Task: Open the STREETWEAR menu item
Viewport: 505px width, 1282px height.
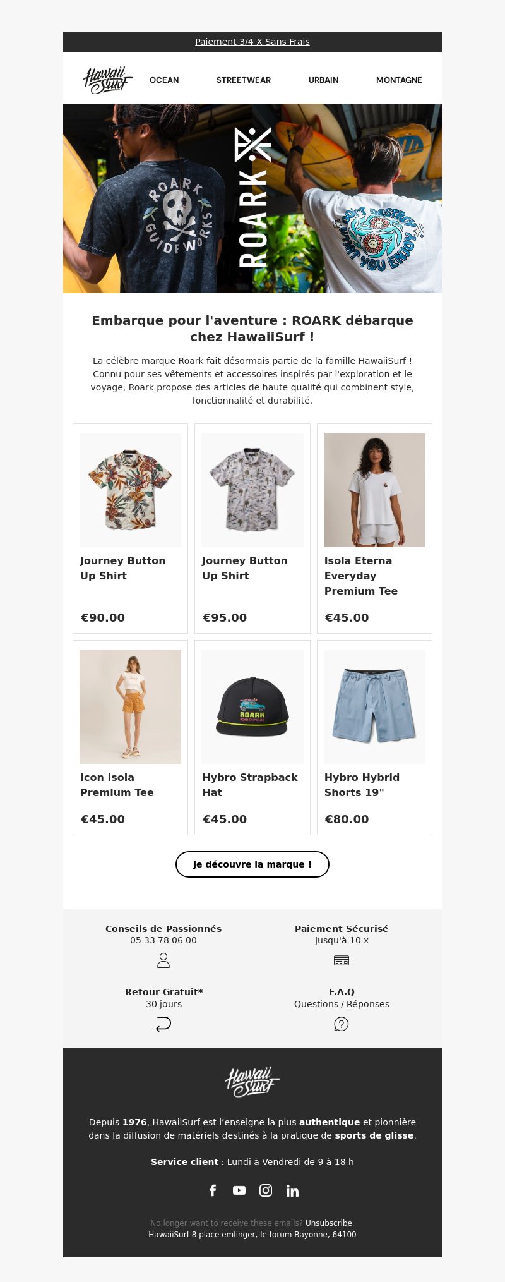Action: pos(244,80)
